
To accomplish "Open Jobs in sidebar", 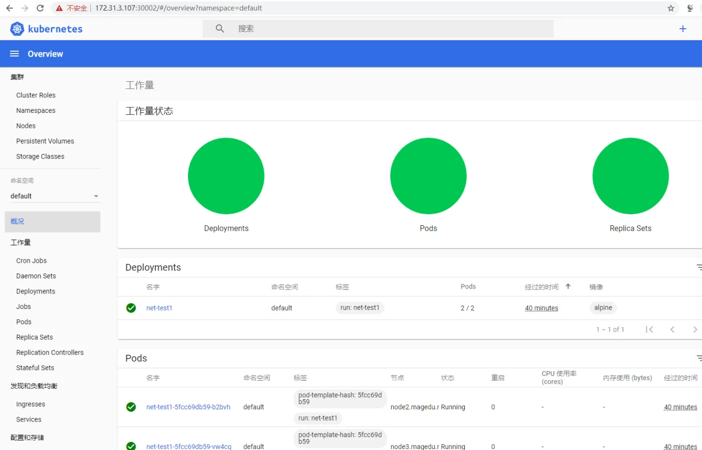I will click(24, 307).
